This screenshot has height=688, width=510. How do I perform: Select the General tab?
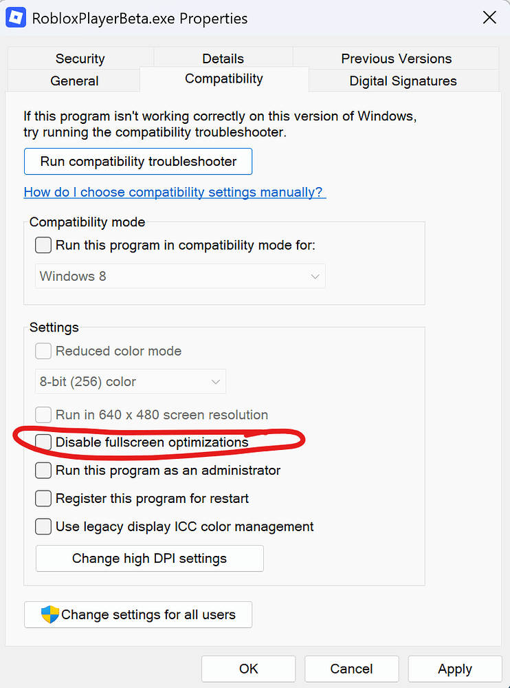74,80
